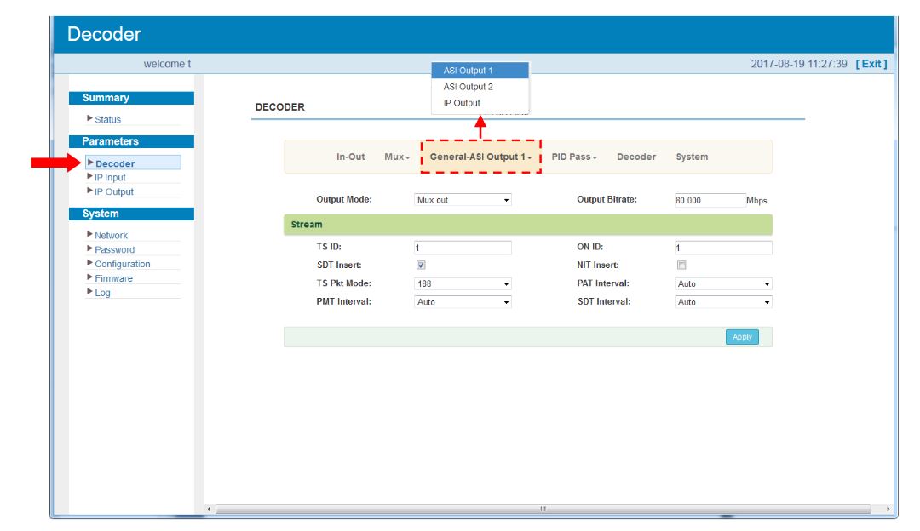This screenshot has width=920, height=531.
Task: Uncheck the SDT Insert checkbox
Action: point(421,265)
